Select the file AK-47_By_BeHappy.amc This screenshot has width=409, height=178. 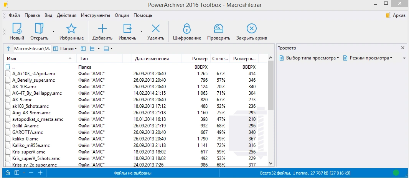coord(37,93)
